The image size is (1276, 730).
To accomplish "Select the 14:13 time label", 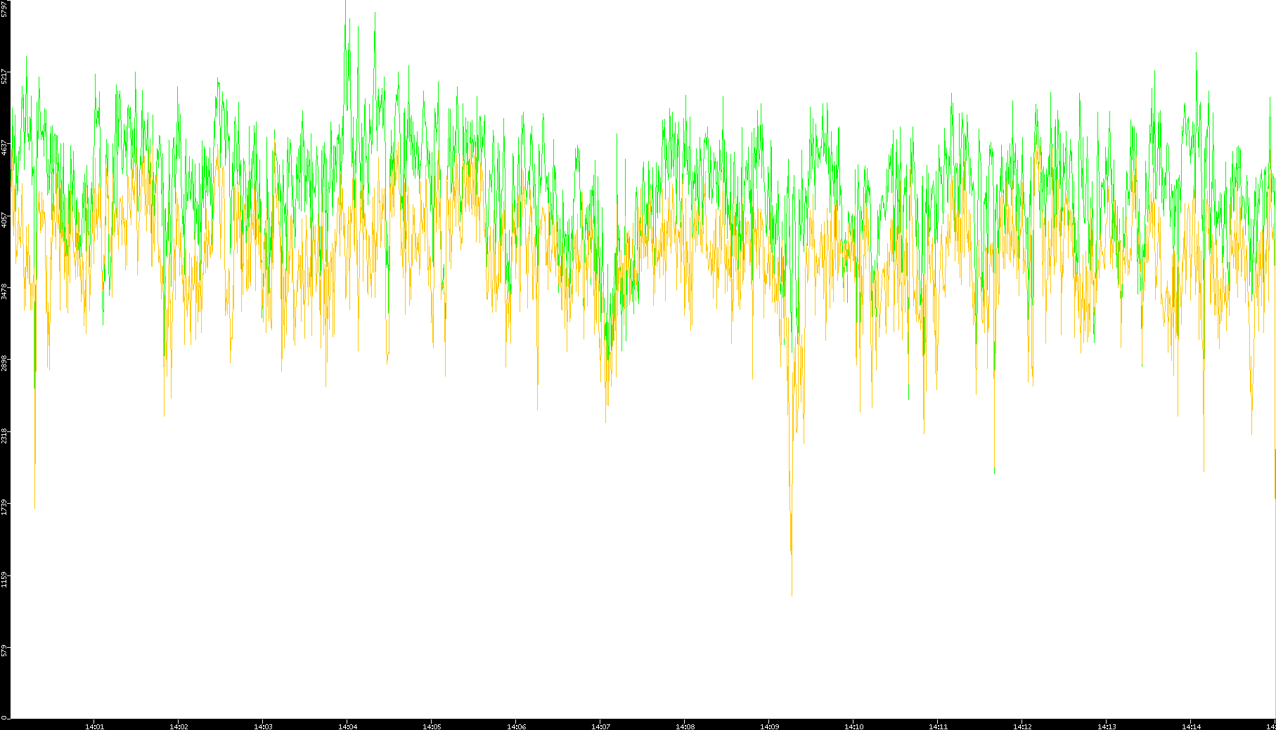I will (1107, 726).
